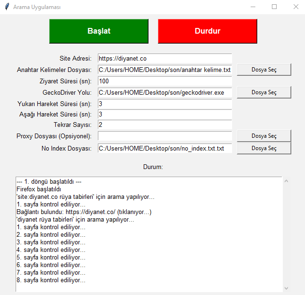Screen dimensions: 305x295
Task: Click the 'diyanet rüya tabirleri' search log line
Action: coord(75,220)
